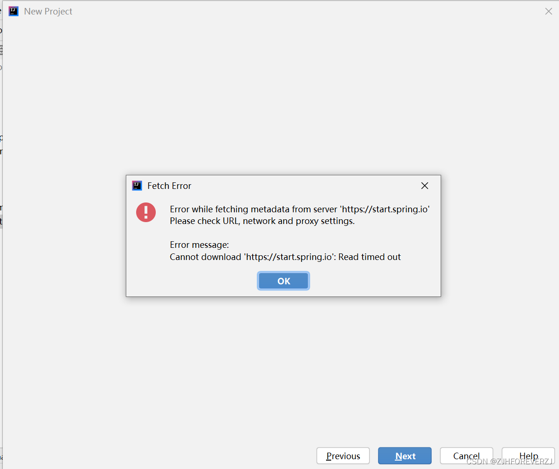Click the 'Error message:' label

pyautogui.click(x=199, y=245)
